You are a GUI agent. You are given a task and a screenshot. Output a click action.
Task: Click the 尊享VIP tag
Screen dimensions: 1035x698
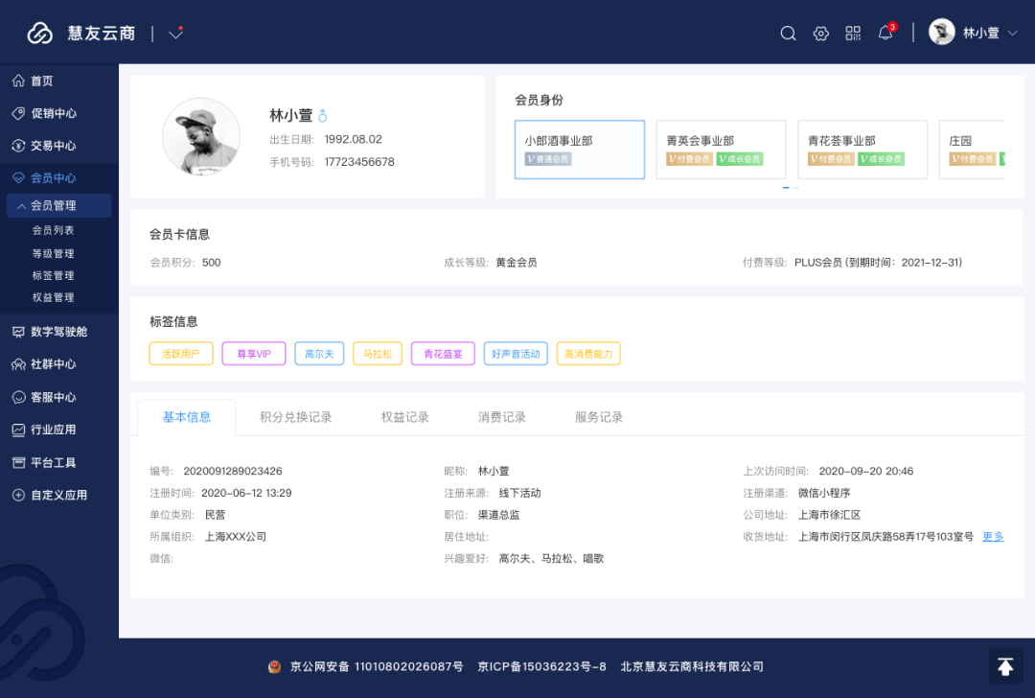[253, 353]
